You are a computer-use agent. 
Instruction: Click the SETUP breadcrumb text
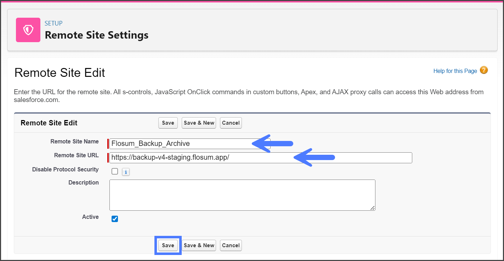click(53, 23)
